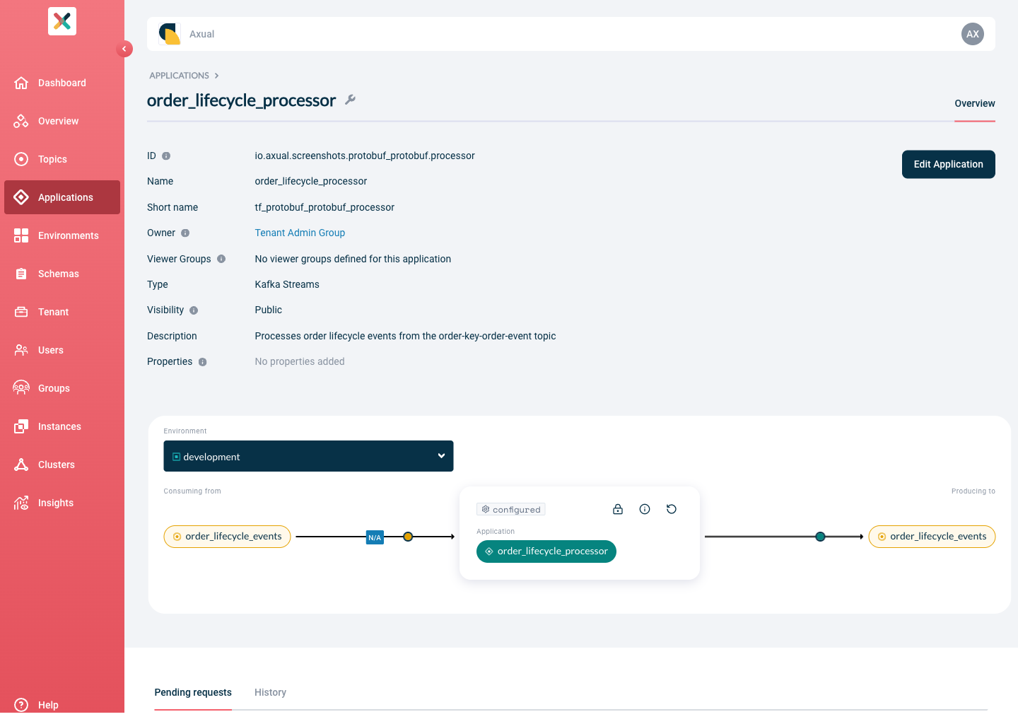Collapse the sidebar with the red arrow
The width and height of the screenshot is (1018, 724).
124,49
